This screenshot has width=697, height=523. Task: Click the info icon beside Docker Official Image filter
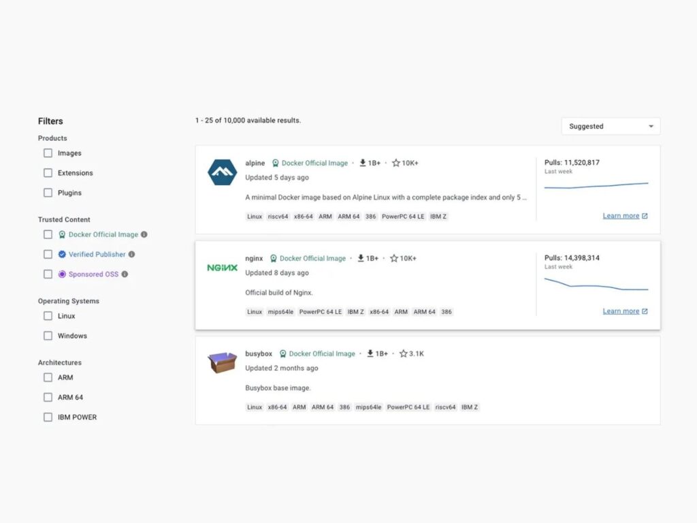point(144,234)
